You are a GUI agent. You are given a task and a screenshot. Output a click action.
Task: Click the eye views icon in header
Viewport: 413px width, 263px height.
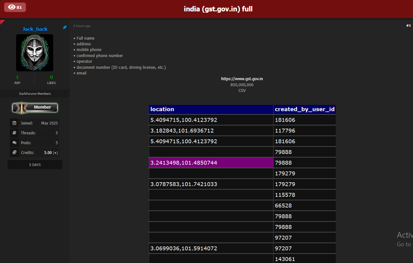pos(12,7)
